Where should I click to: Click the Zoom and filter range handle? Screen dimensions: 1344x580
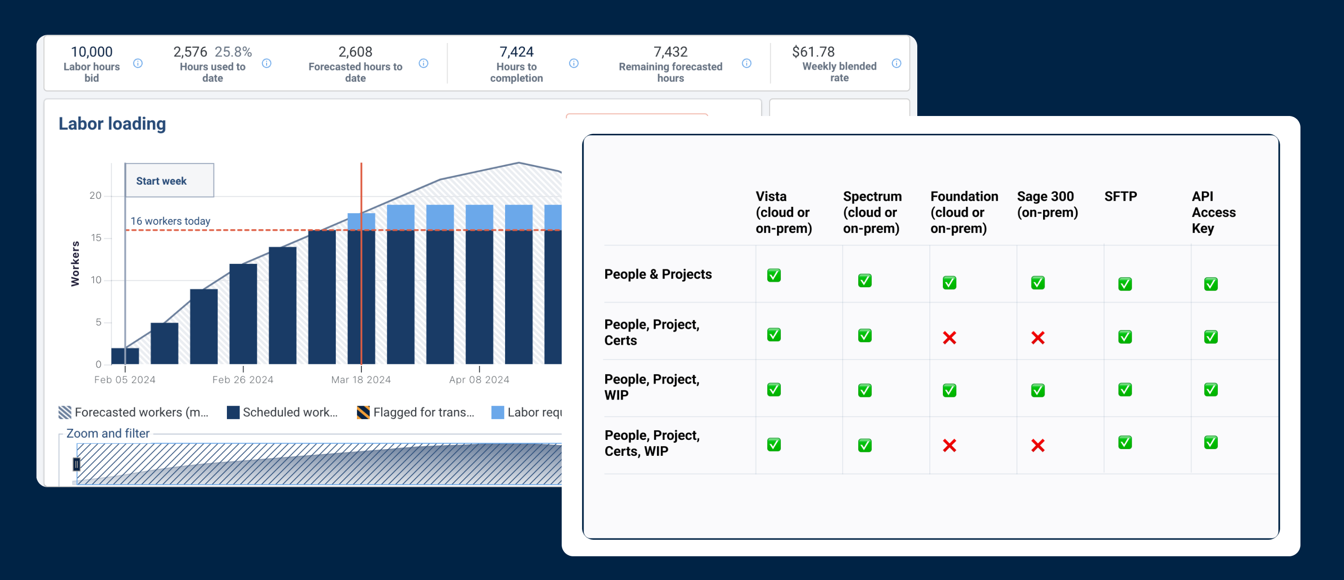(77, 464)
